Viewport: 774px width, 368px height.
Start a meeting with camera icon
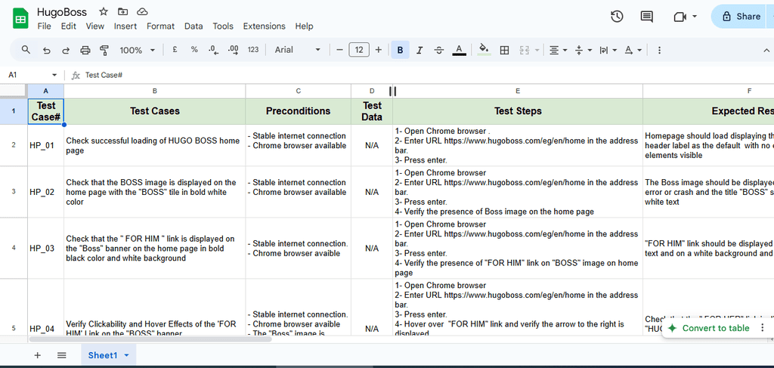680,17
